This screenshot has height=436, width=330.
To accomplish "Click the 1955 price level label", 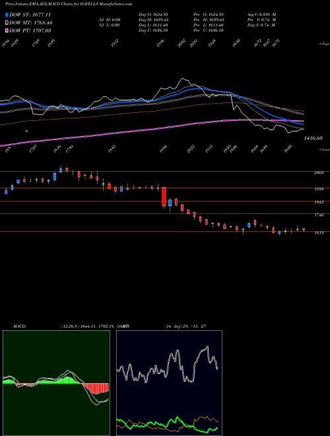I will pos(319,190).
